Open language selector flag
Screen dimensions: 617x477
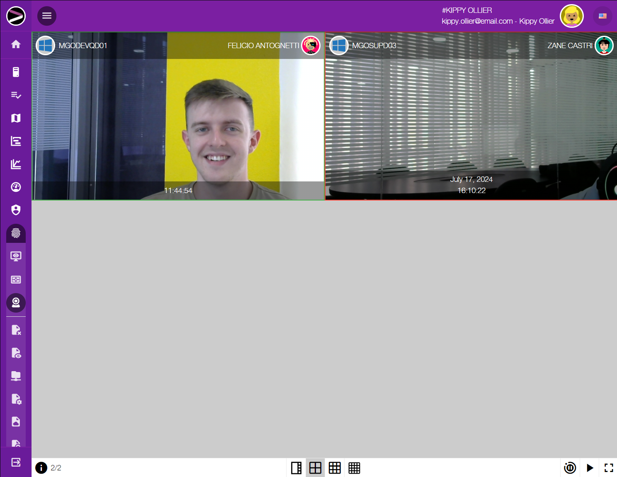tap(602, 16)
